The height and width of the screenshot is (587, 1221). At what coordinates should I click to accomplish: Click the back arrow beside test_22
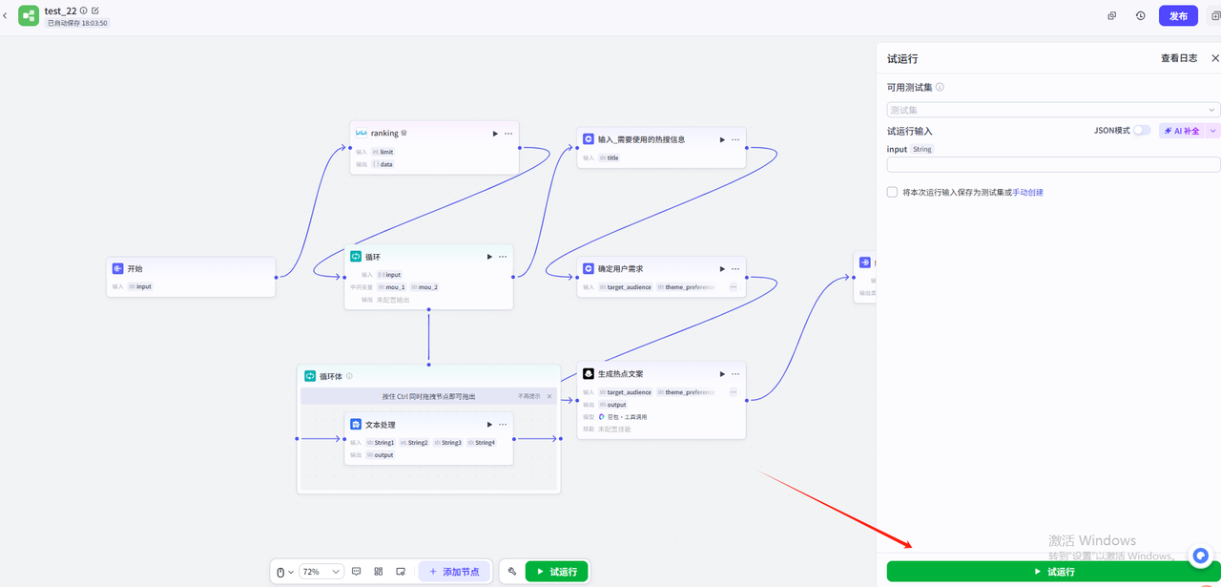pyautogui.click(x=6, y=15)
